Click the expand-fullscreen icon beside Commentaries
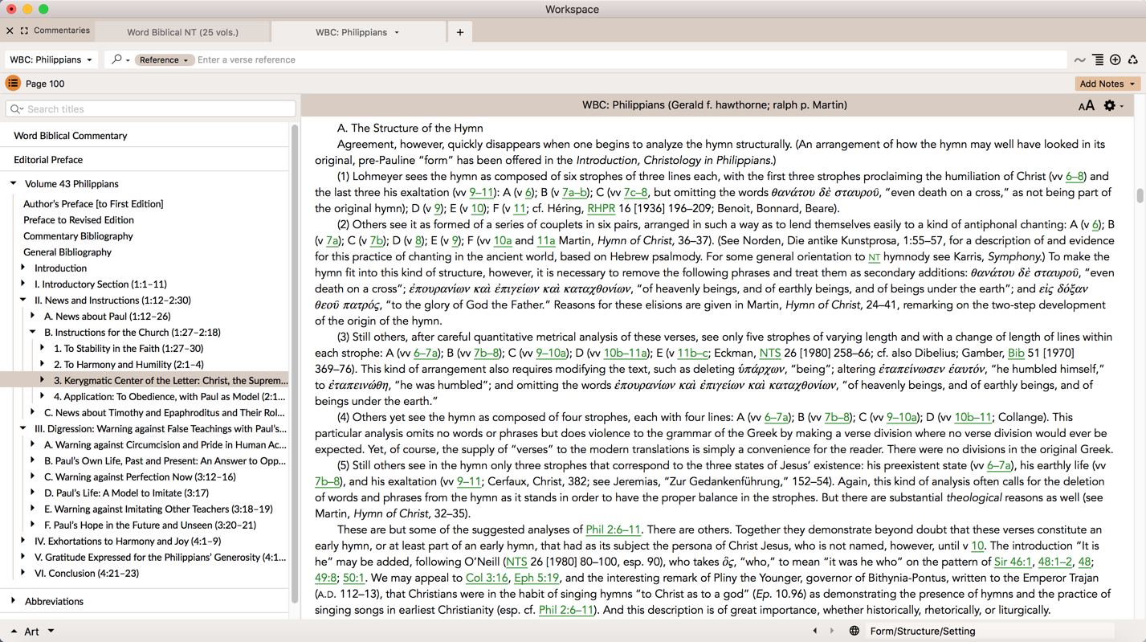1146x642 pixels. 24,31
